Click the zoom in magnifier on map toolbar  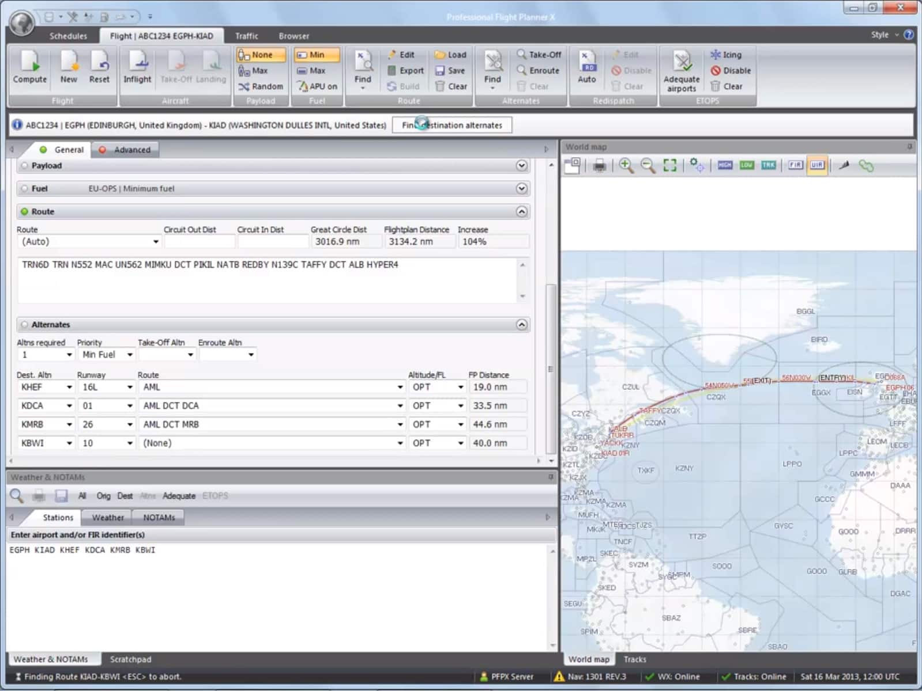[x=626, y=166]
